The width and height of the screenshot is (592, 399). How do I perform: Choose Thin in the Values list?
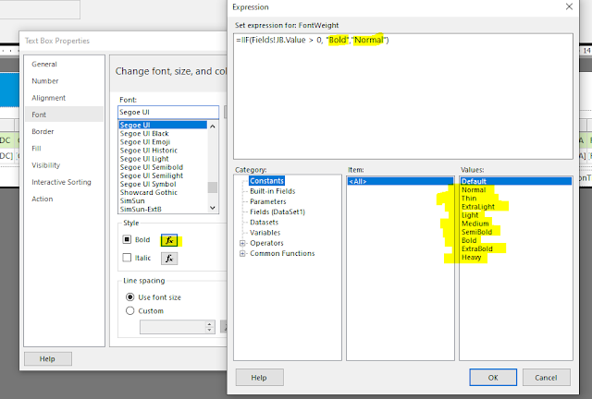point(469,199)
